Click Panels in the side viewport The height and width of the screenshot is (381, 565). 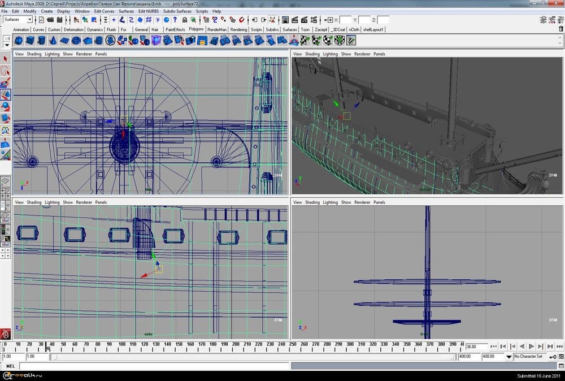(x=101, y=202)
